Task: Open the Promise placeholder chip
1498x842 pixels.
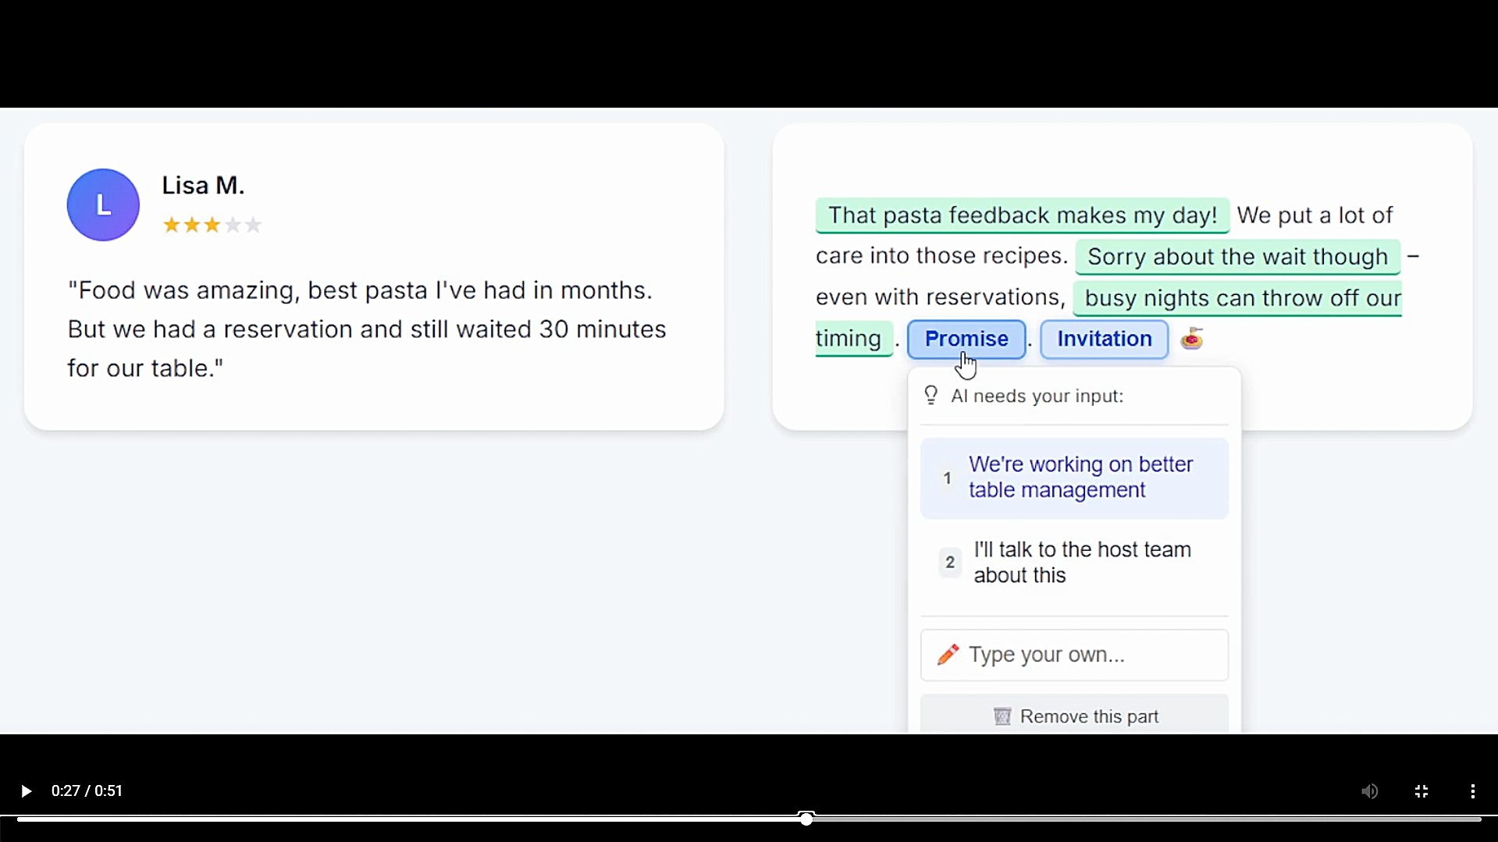Action: (966, 339)
